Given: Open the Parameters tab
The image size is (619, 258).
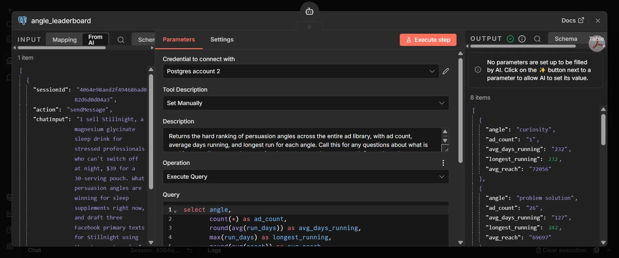Looking at the screenshot, I should tap(179, 40).
